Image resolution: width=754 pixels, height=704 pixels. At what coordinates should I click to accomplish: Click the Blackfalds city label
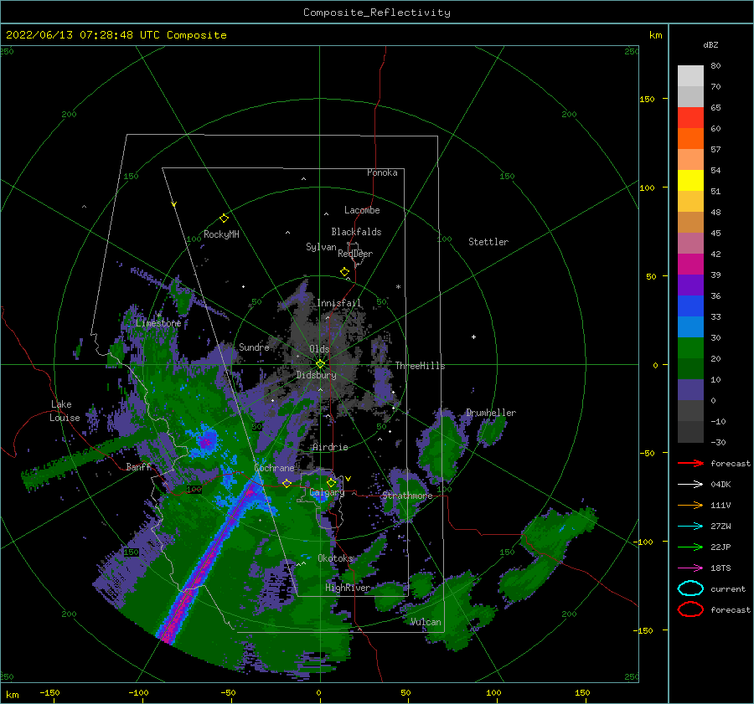coord(356,232)
